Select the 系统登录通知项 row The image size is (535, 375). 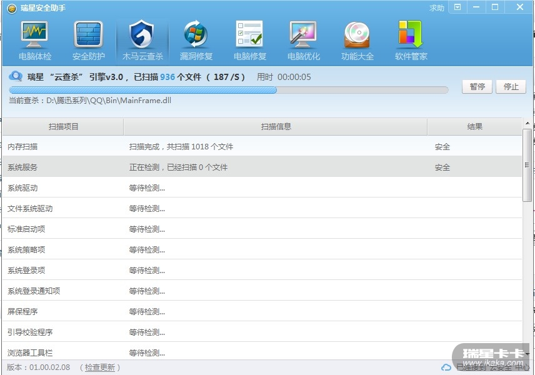pos(262,291)
